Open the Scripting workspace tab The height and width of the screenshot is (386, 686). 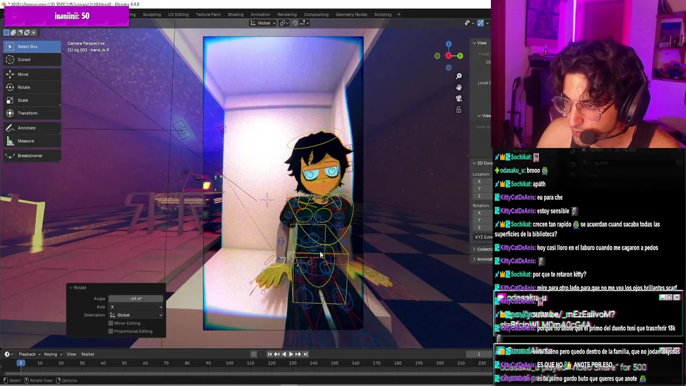383,14
